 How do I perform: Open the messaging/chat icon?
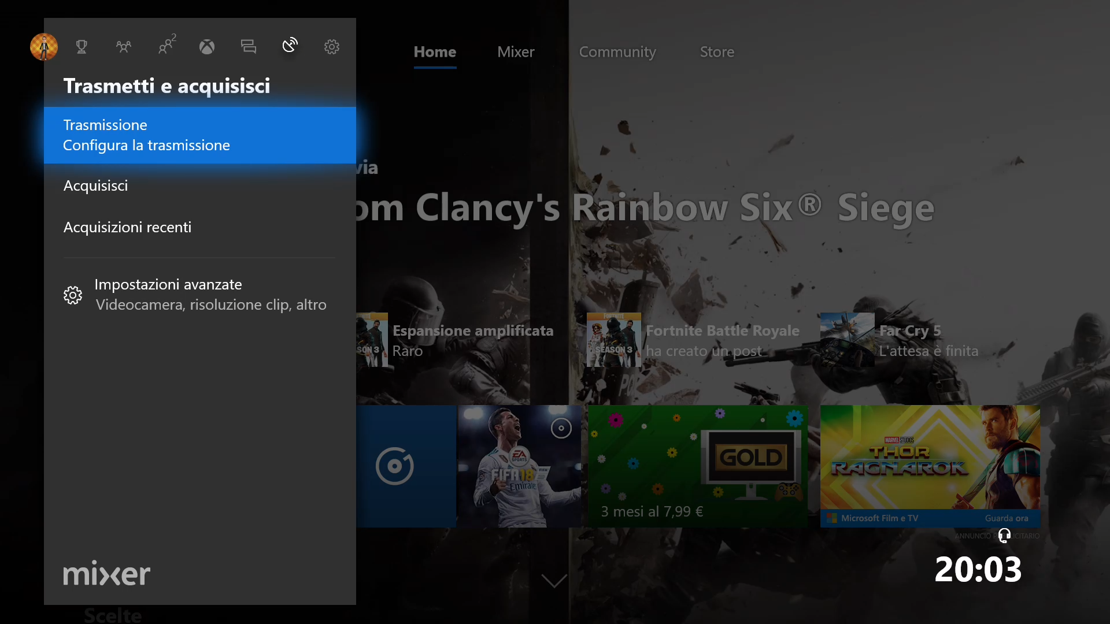tap(248, 46)
